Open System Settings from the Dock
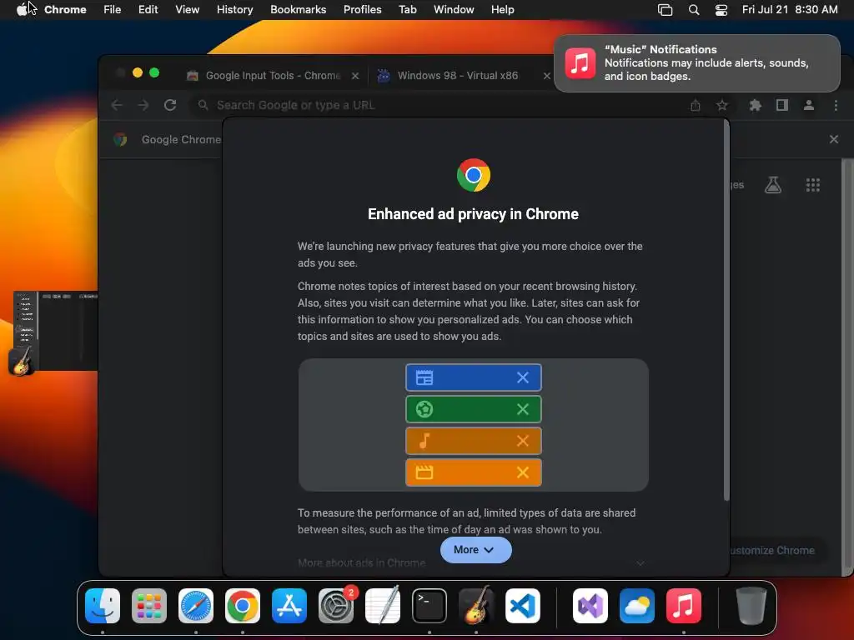Image resolution: width=854 pixels, height=640 pixels. click(x=336, y=606)
